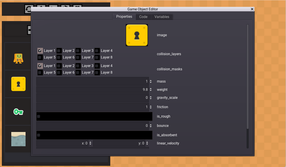Viewport: 286px width, 167px height.
Task: Click the 'Game Object Editor' title bar text
Action: (x=143, y=9)
